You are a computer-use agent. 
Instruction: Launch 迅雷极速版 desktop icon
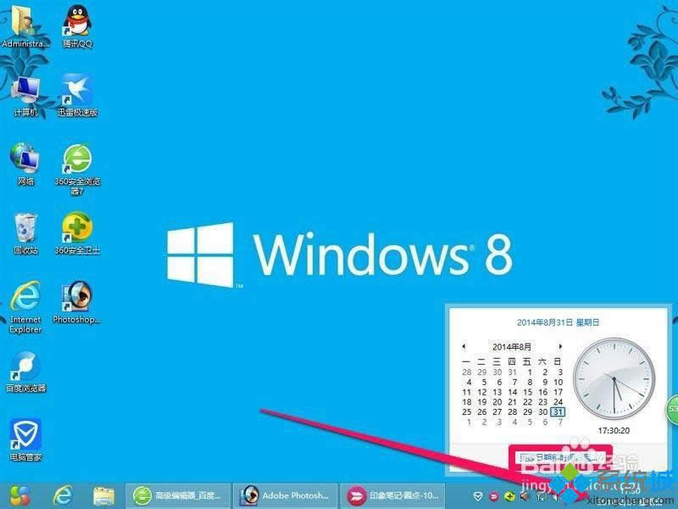(x=76, y=89)
